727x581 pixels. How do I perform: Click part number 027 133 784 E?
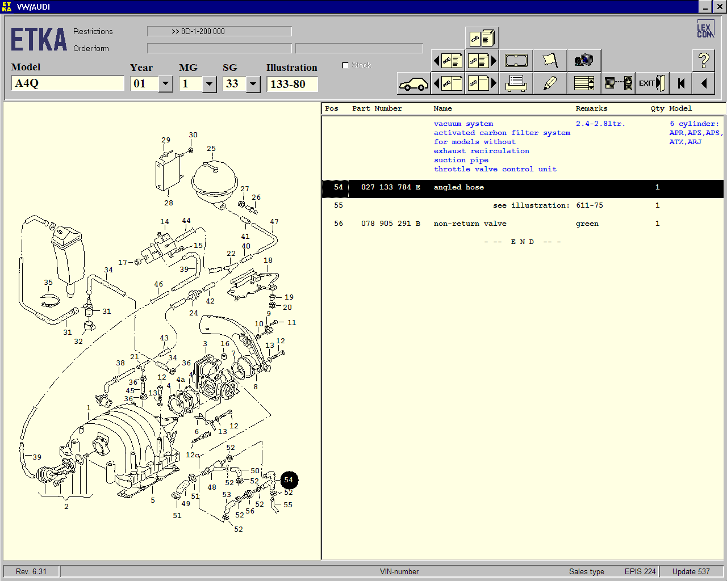coord(391,187)
